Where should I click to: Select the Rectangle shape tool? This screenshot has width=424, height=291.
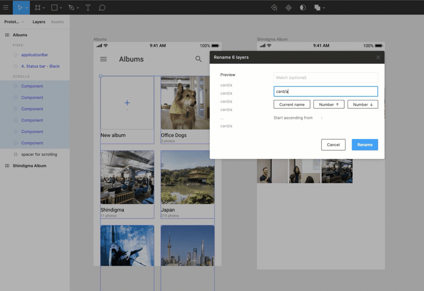pyautogui.click(x=55, y=8)
